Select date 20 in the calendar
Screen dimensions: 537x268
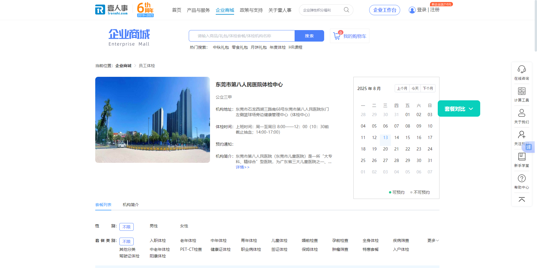click(386, 149)
